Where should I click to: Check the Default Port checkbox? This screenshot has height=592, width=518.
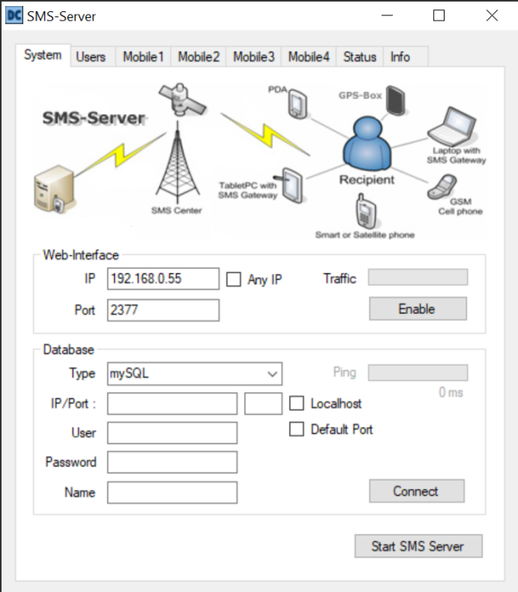pyautogui.click(x=296, y=430)
